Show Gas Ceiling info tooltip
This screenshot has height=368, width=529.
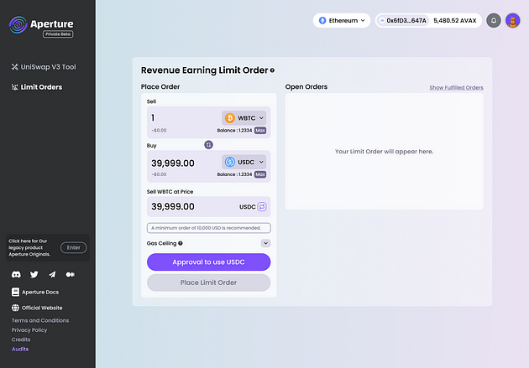(x=181, y=243)
